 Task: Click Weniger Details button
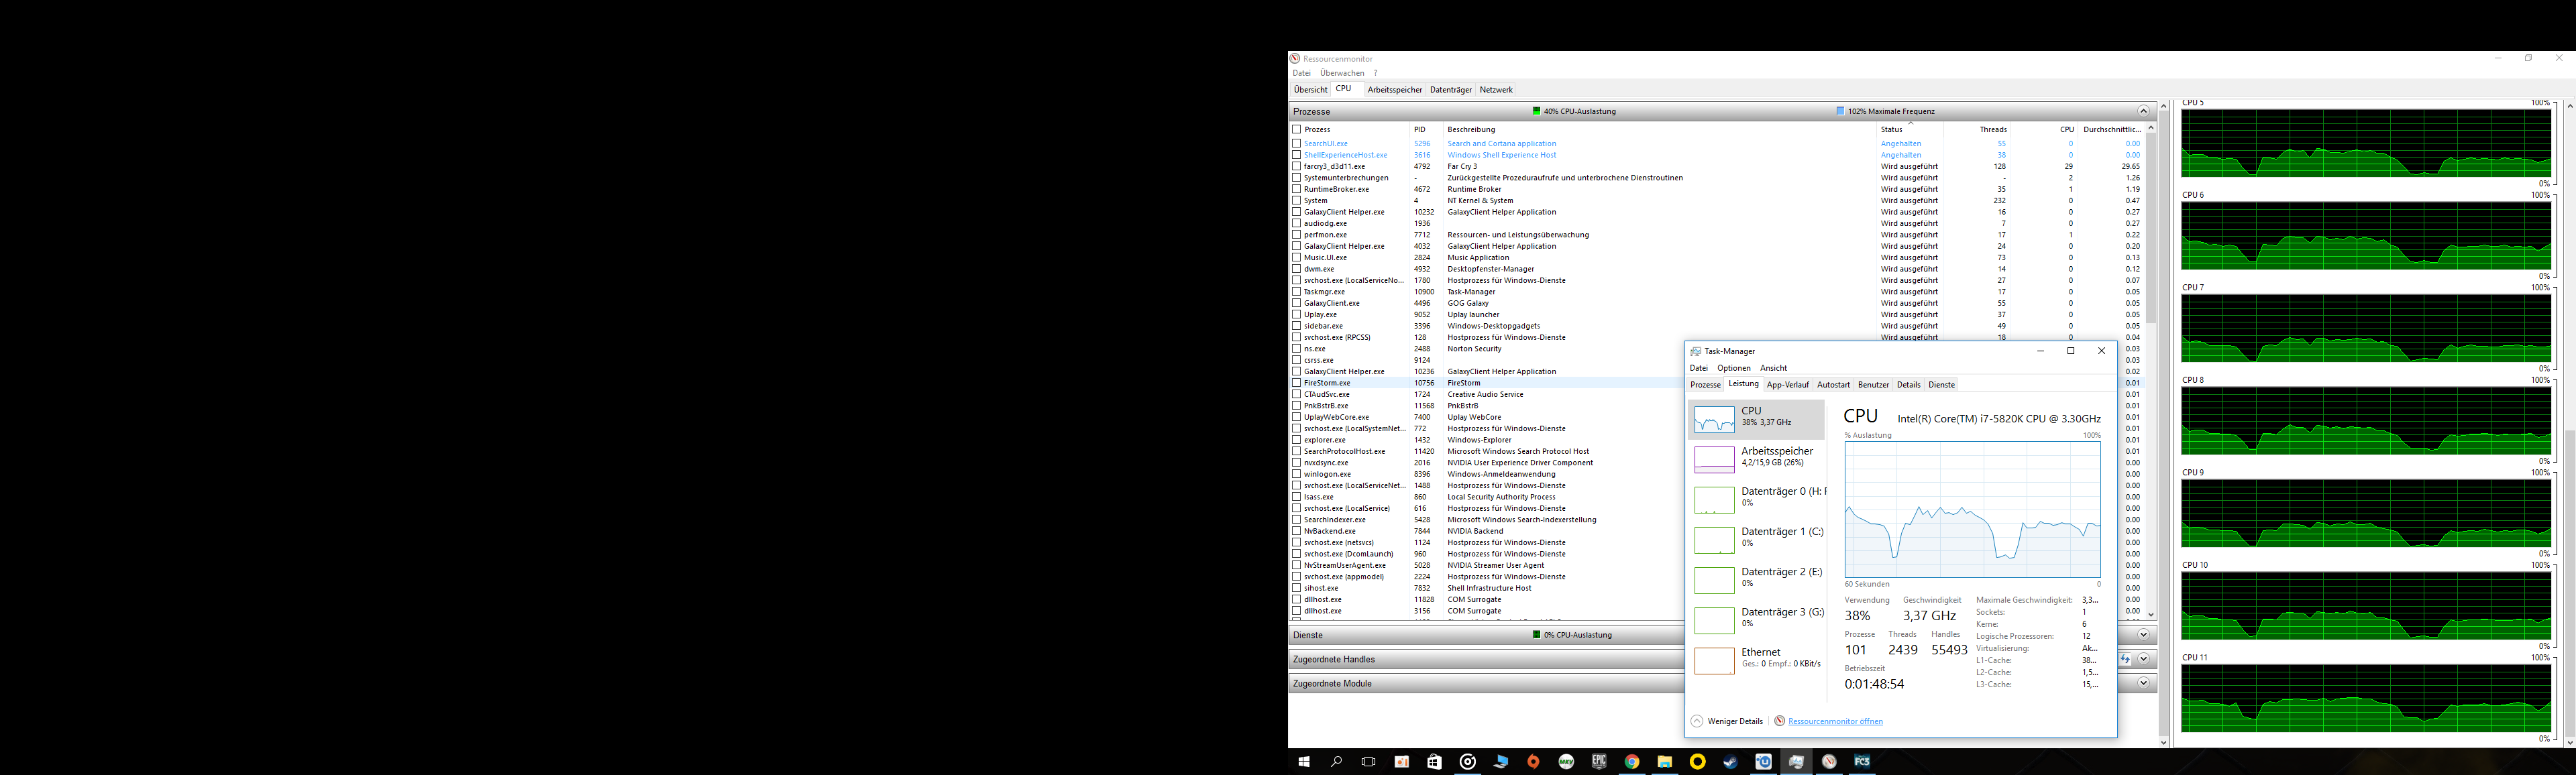tap(1734, 721)
